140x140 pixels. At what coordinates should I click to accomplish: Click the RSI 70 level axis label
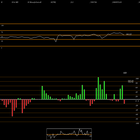click(2, 32)
